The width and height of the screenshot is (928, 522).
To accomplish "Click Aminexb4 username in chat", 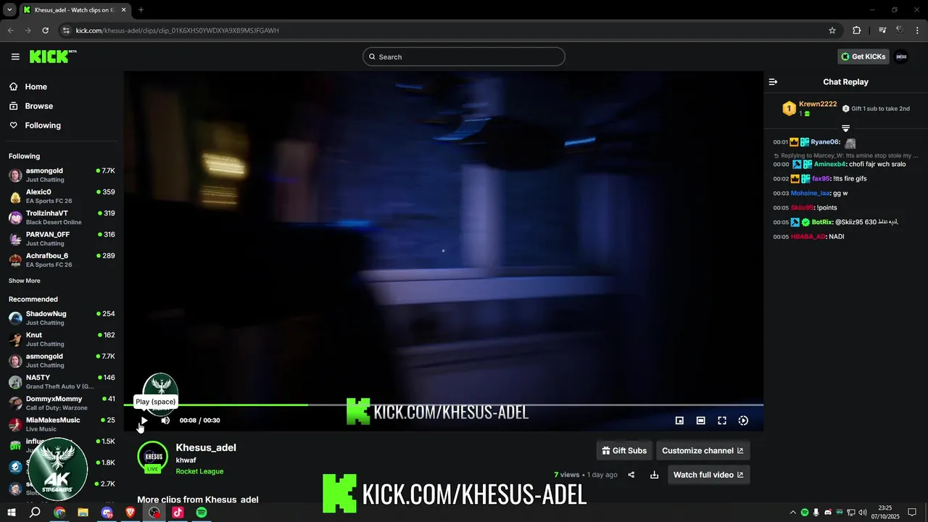I will pos(829,164).
